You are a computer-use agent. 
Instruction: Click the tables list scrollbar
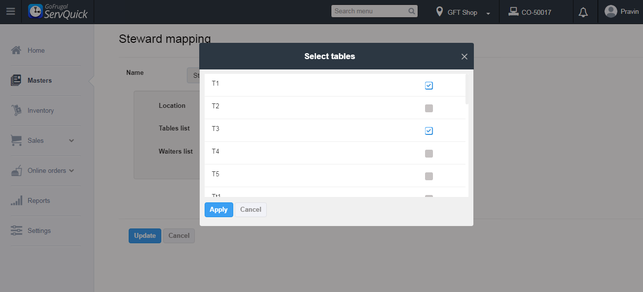tap(467, 90)
